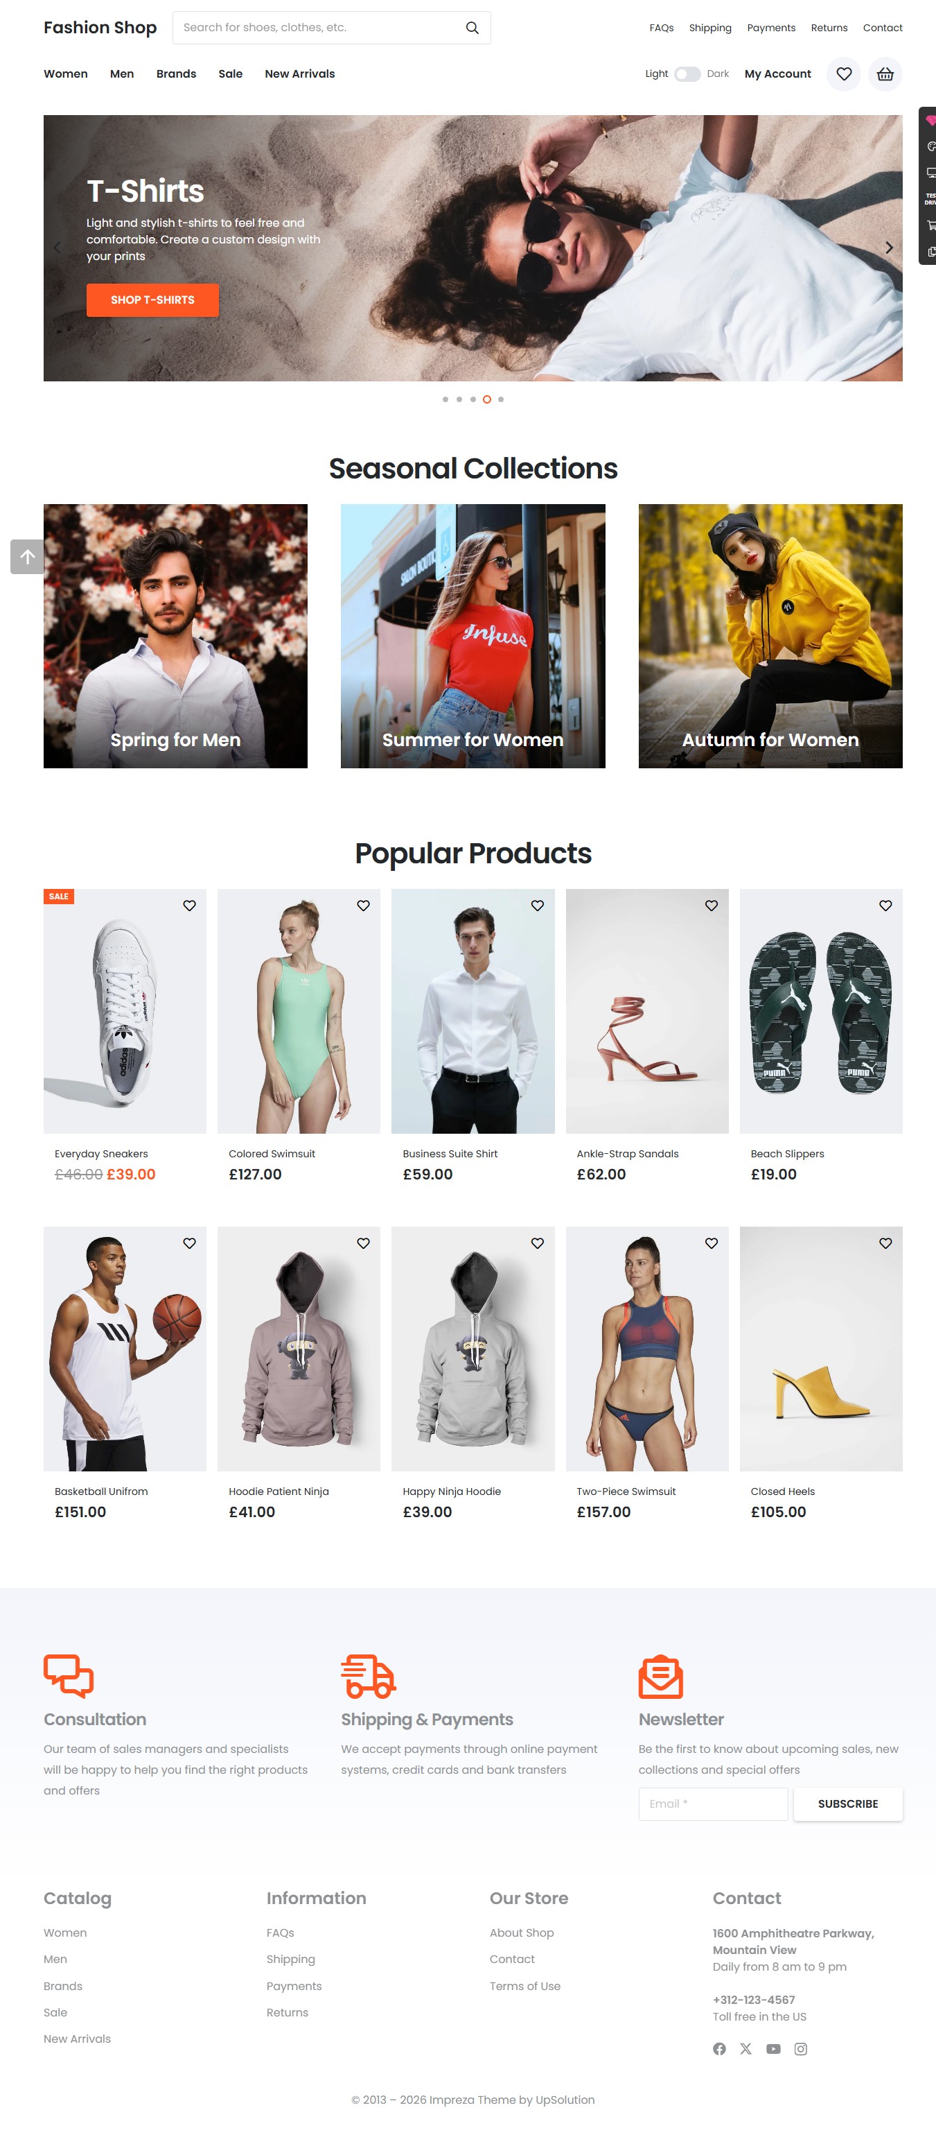Toggle the Light/Dark mode switch
936x2144 pixels.
[687, 74]
